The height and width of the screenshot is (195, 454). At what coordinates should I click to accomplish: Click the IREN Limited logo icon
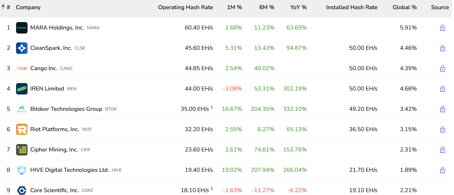22,89
